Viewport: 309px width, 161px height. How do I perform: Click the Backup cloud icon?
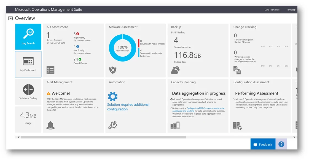175,70
